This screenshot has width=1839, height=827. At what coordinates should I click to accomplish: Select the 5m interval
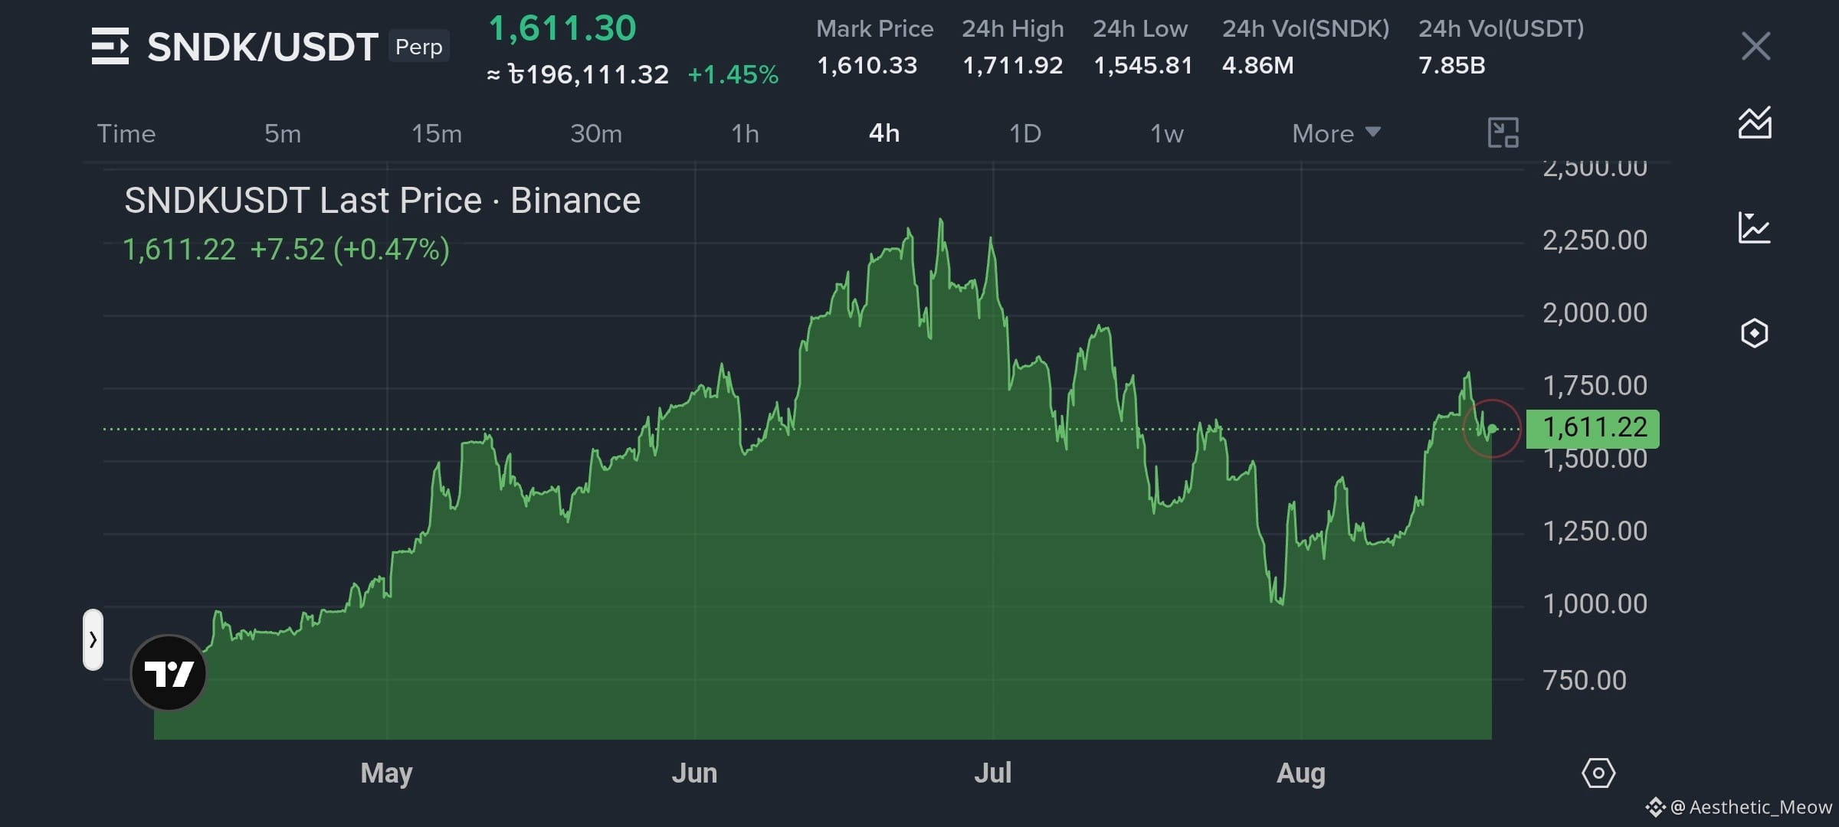[x=283, y=133]
